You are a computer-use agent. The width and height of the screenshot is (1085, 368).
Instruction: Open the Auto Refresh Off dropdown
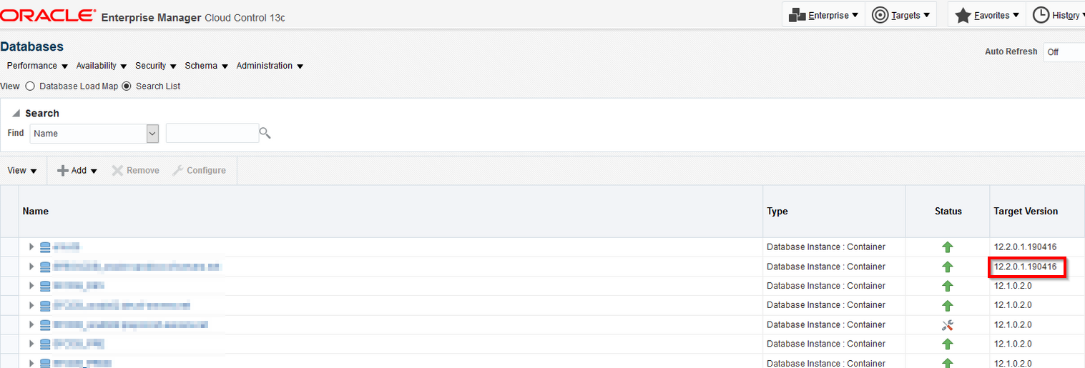point(1064,52)
